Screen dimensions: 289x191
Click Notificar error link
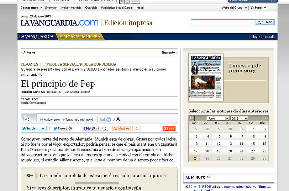pos(51,120)
